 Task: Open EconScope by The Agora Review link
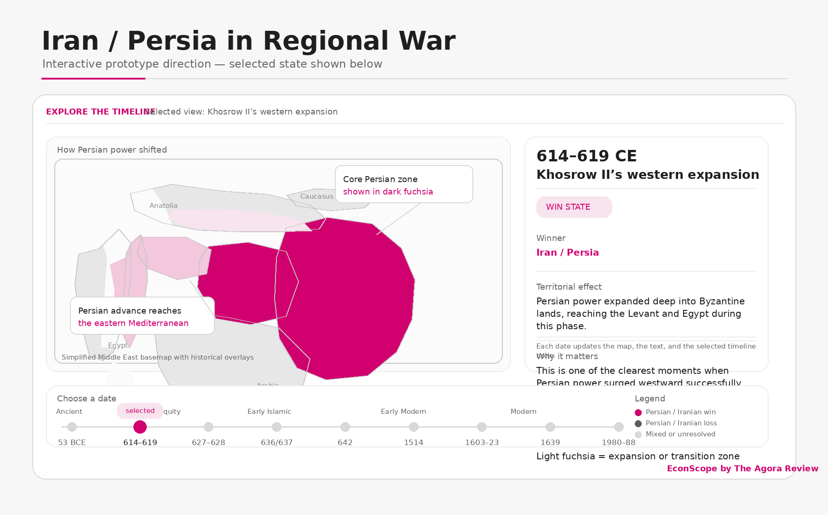pyautogui.click(x=742, y=469)
